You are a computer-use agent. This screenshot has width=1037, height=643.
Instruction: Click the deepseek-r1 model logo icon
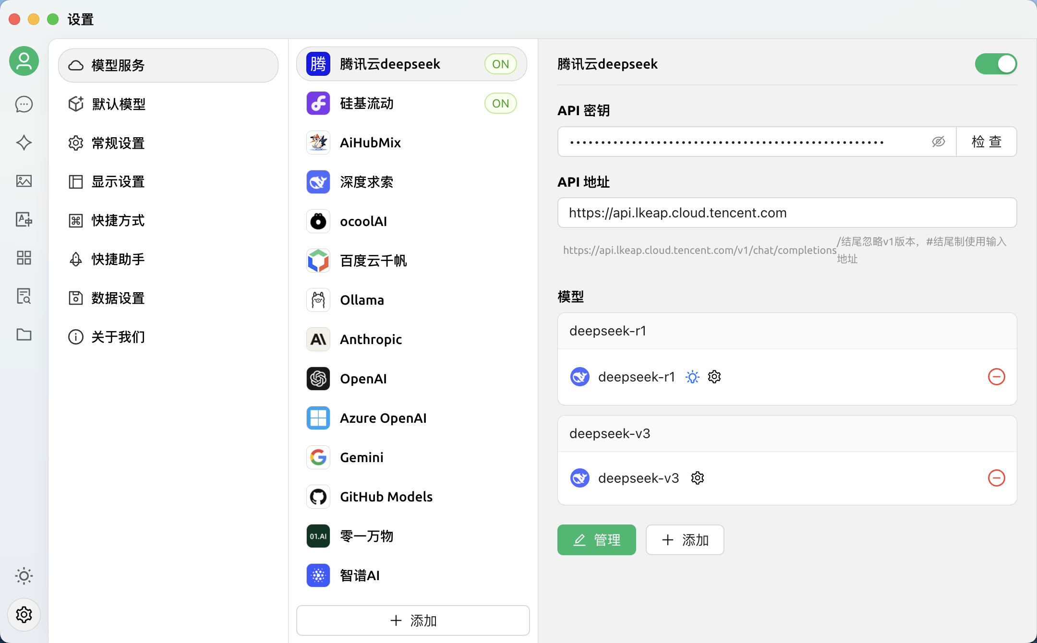pos(580,377)
